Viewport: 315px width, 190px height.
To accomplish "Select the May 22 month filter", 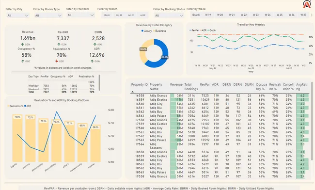I will pyautogui.click(x=119, y=15).
